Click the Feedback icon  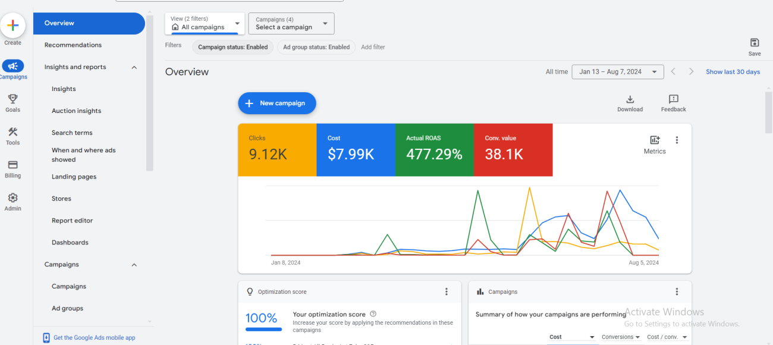pyautogui.click(x=673, y=99)
